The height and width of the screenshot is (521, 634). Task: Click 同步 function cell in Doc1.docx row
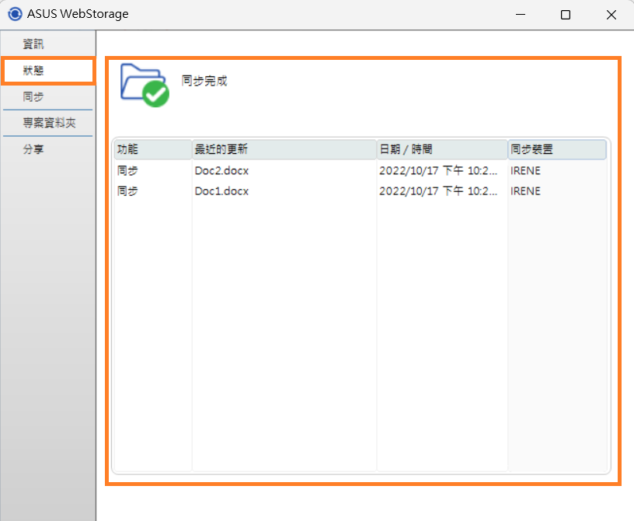[x=127, y=191]
